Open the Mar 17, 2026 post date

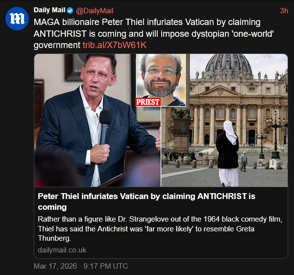point(80,266)
